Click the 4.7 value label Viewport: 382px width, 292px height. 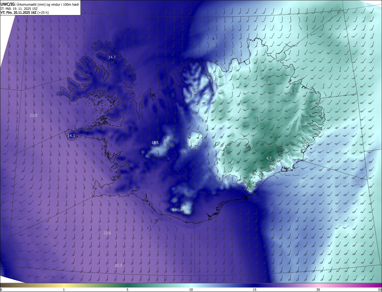pyautogui.click(x=269, y=158)
